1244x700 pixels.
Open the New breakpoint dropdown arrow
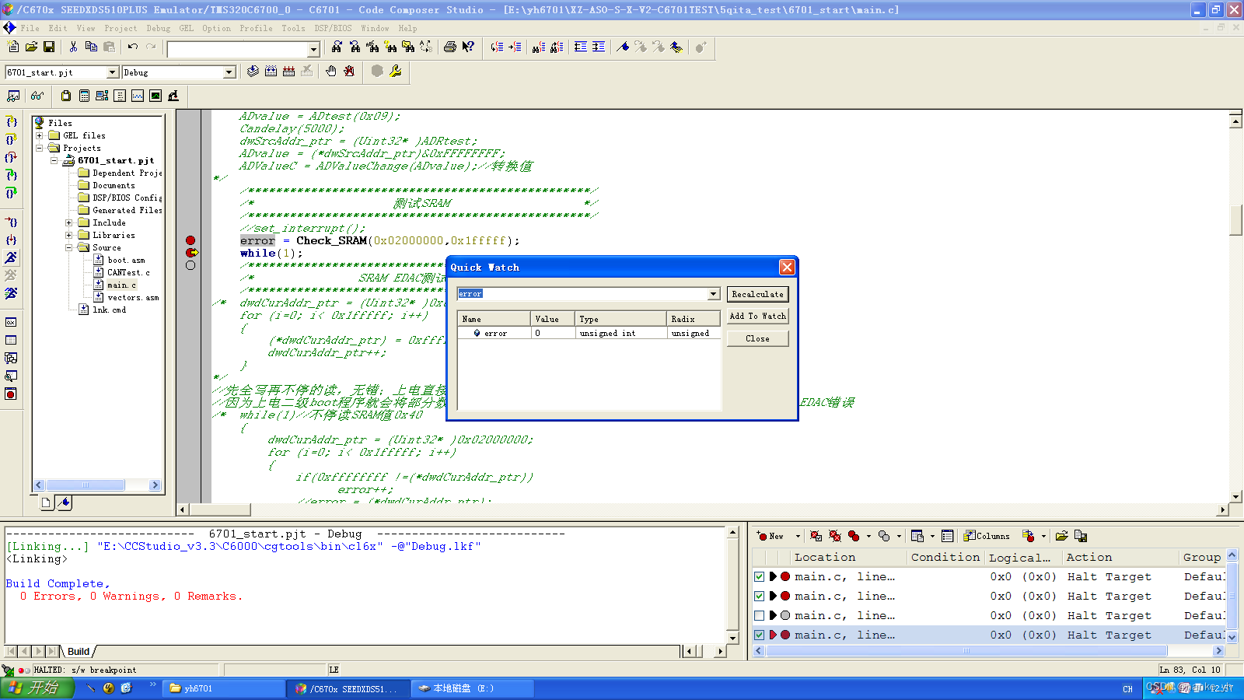[797, 536]
